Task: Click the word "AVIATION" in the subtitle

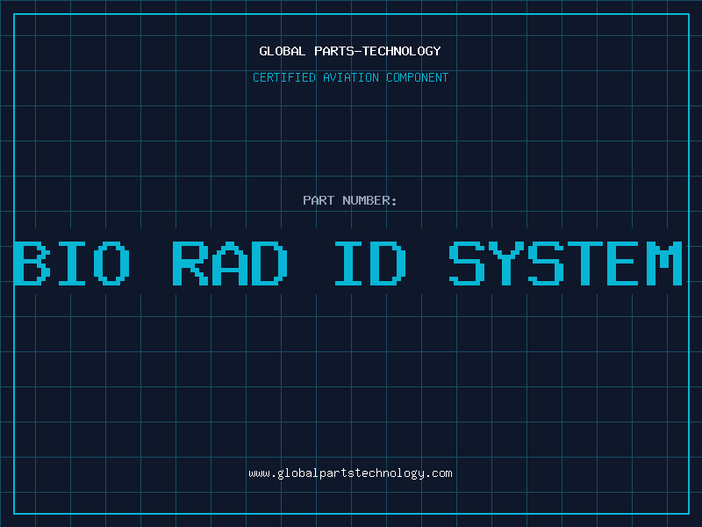Action: (350, 77)
